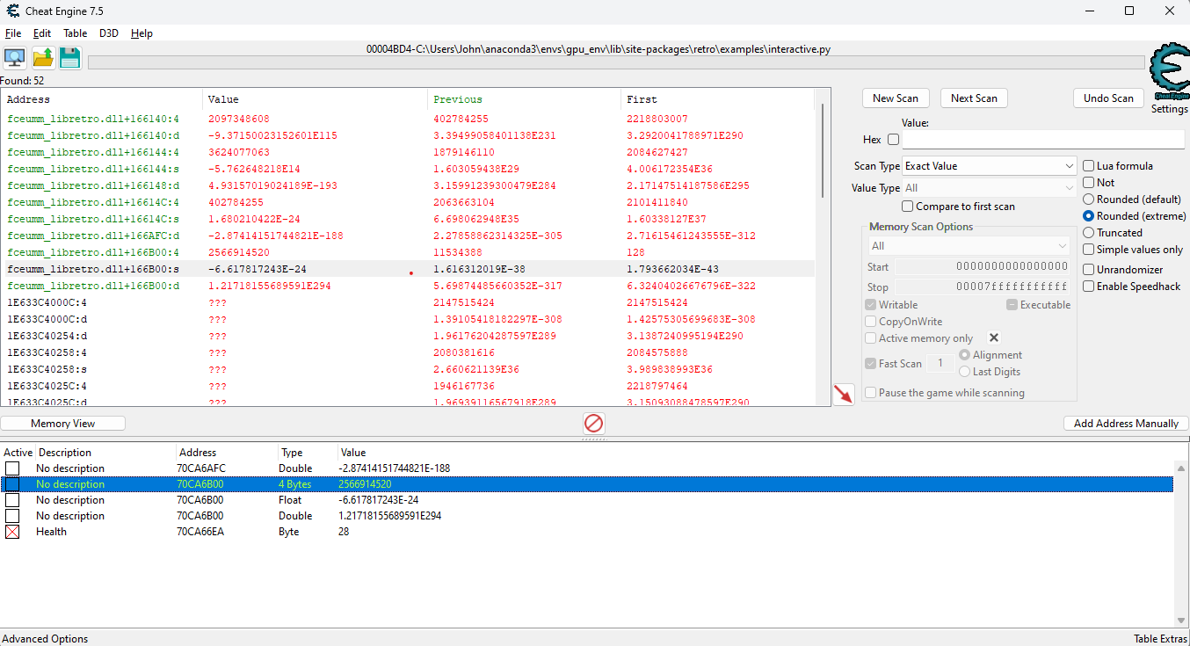Click the red arrow add-to-address-list icon

843,395
